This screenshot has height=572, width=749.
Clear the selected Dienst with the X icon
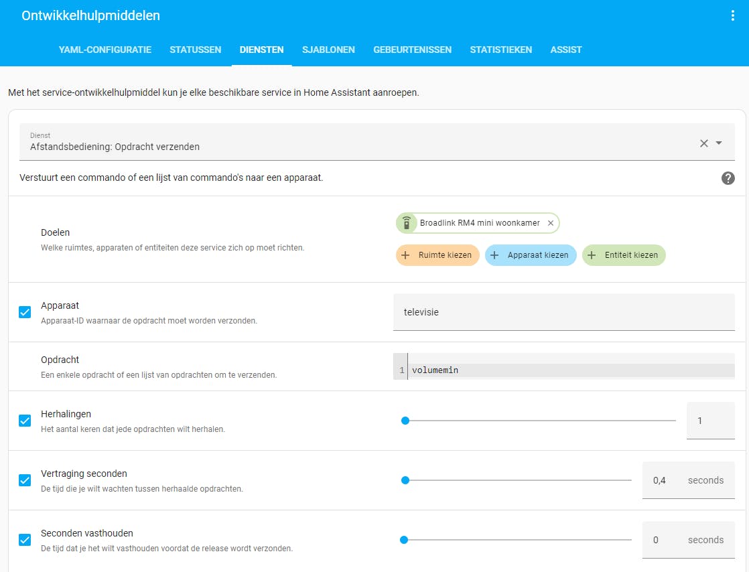[x=703, y=143]
